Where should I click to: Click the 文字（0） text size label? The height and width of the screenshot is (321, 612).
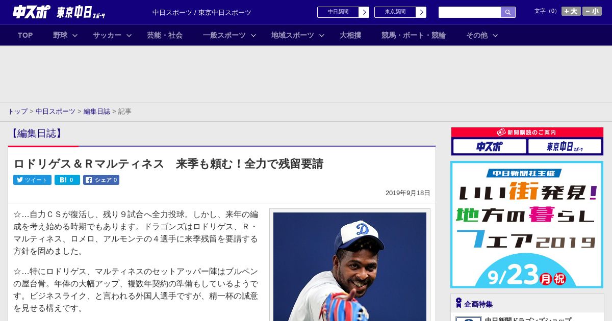pyautogui.click(x=547, y=11)
